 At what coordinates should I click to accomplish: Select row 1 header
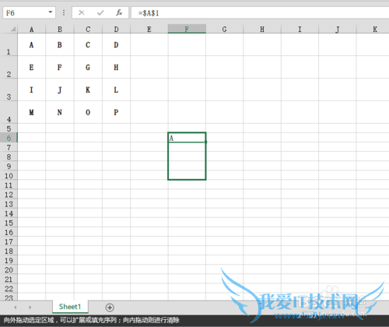[9, 44]
